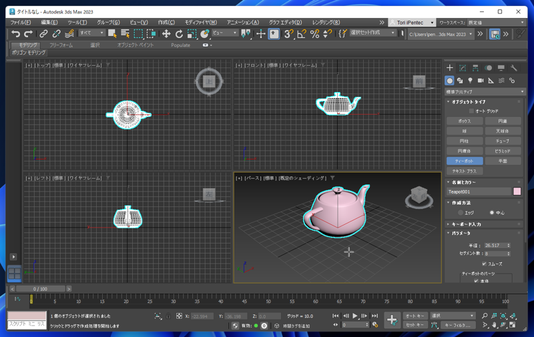Toggle the 3D Snaps icon

click(x=289, y=33)
